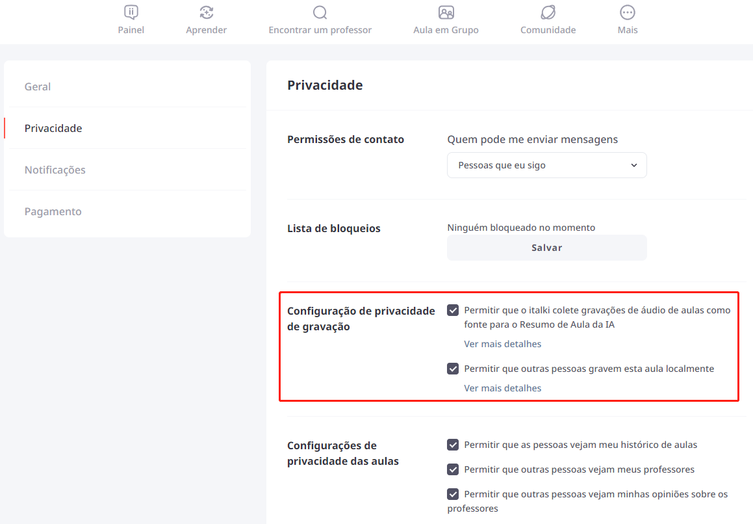Toggle visibility of my opinions about teachers
This screenshot has width=753, height=524.
click(x=453, y=494)
